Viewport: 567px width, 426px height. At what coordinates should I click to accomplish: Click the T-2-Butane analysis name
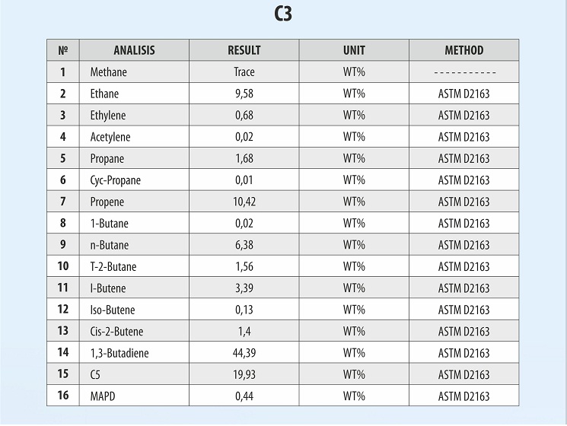coord(113,266)
